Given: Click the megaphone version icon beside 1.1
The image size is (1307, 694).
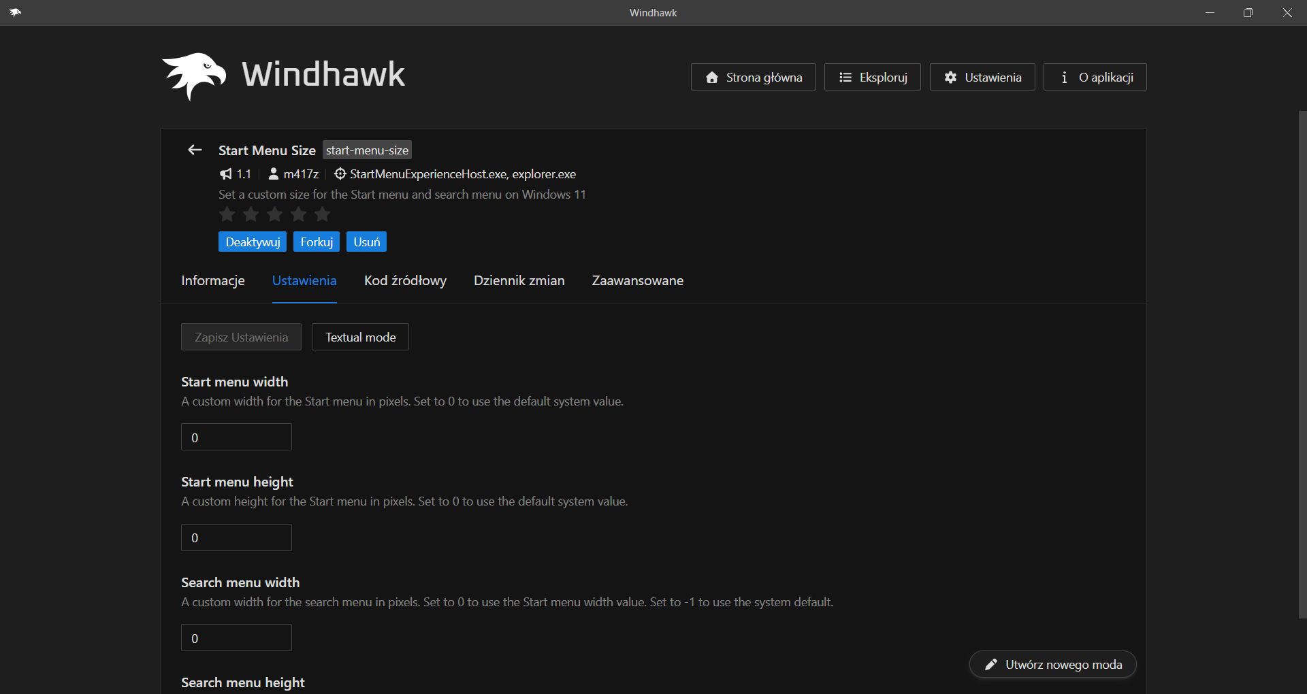Looking at the screenshot, I should tap(226, 174).
